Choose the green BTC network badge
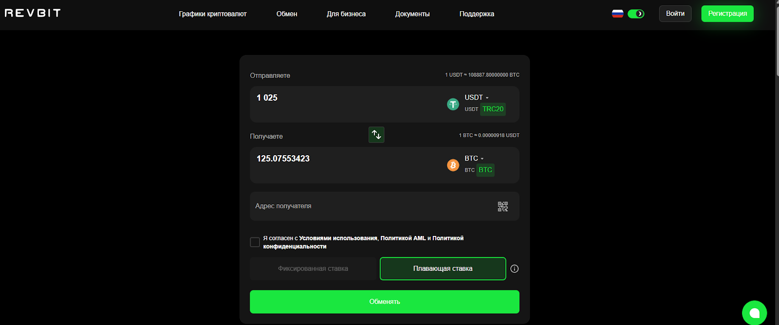The image size is (779, 325). coord(485,170)
